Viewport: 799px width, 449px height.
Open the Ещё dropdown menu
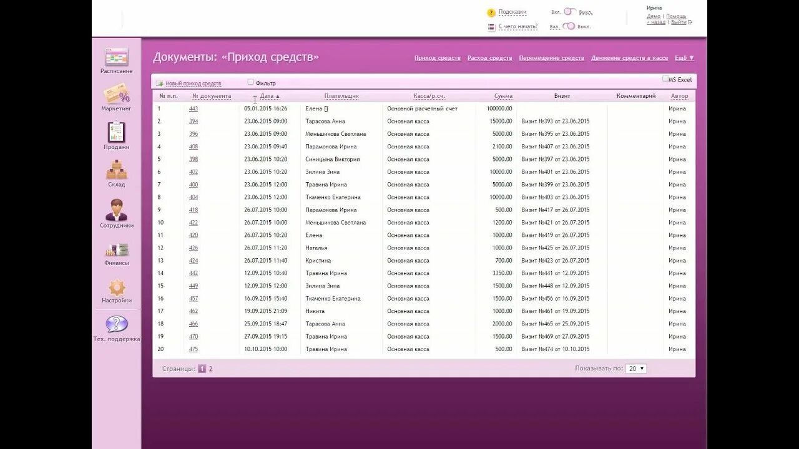coord(685,57)
